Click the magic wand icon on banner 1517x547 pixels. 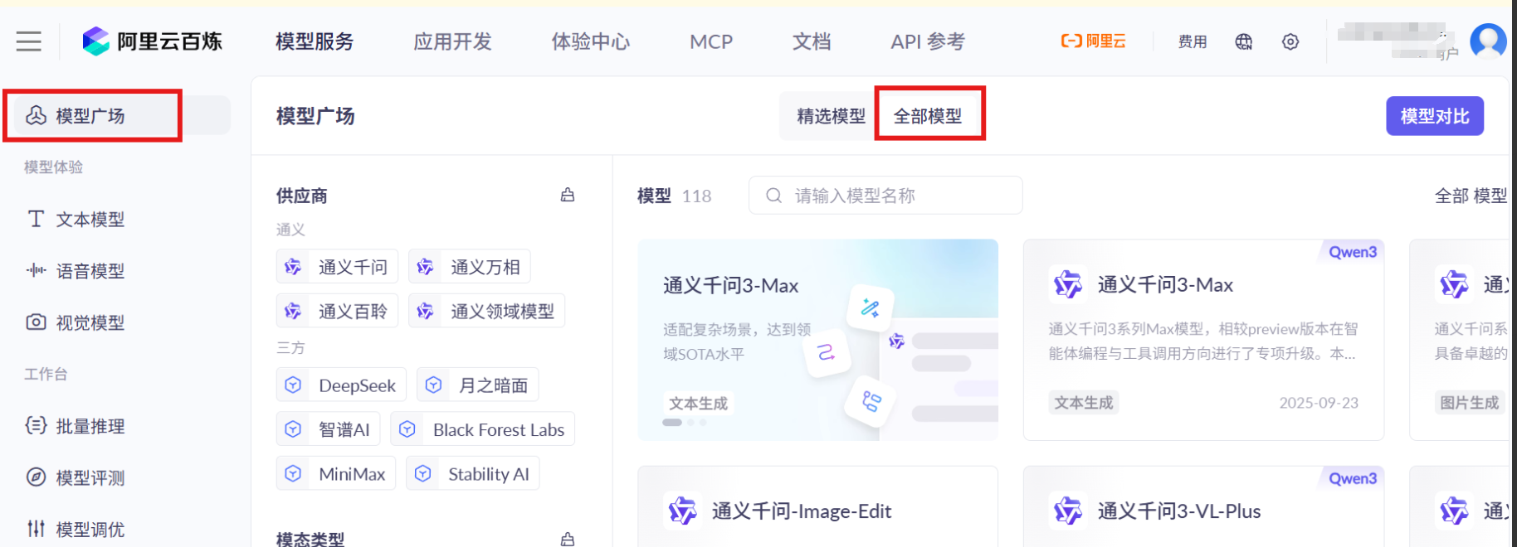coord(871,307)
